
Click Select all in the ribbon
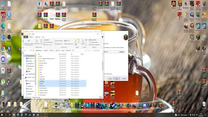tap(92, 40)
